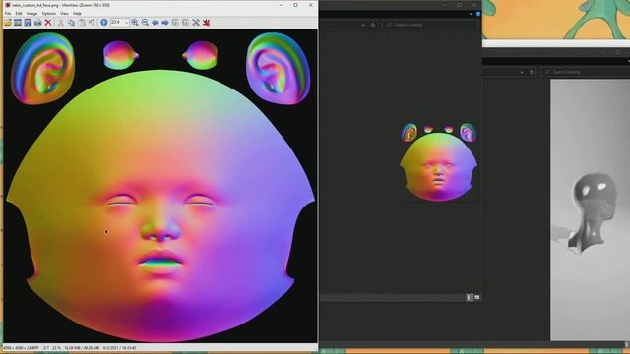The height and width of the screenshot is (354, 630).
Task: Open the zoom percentage dropdown box
Action: [120, 23]
